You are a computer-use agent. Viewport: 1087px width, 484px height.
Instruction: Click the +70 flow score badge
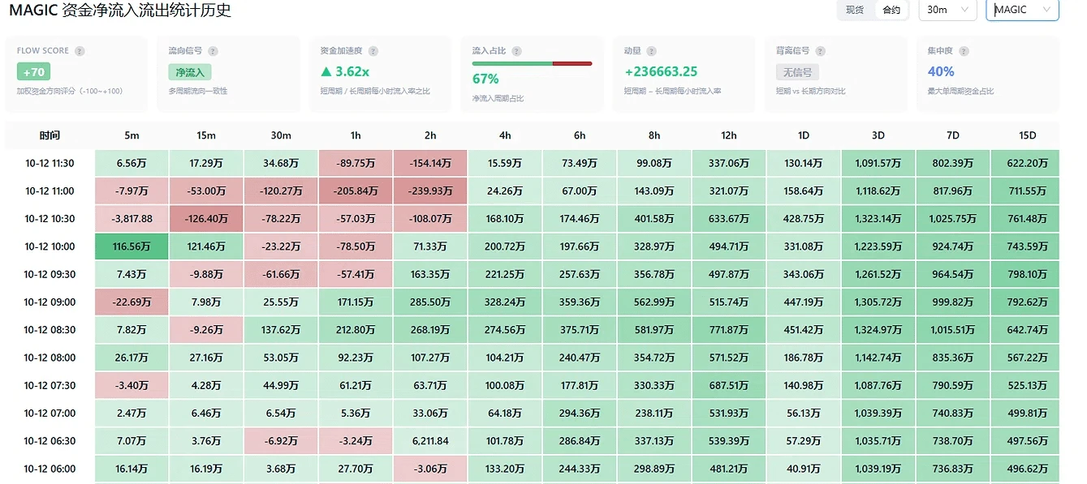click(x=33, y=72)
